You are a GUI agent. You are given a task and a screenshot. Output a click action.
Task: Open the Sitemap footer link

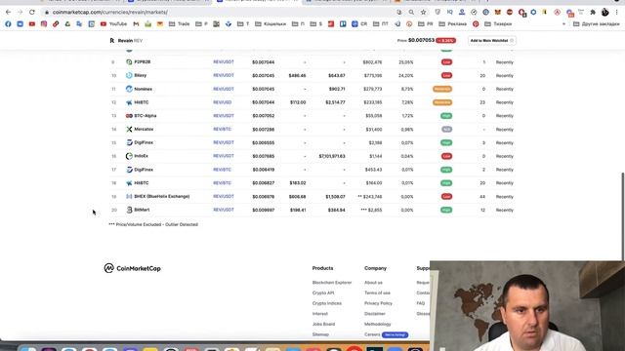pyautogui.click(x=320, y=334)
